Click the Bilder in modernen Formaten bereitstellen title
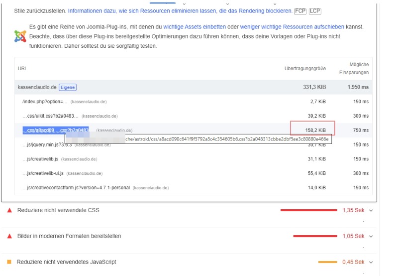The image size is (398, 276). pos(69,236)
